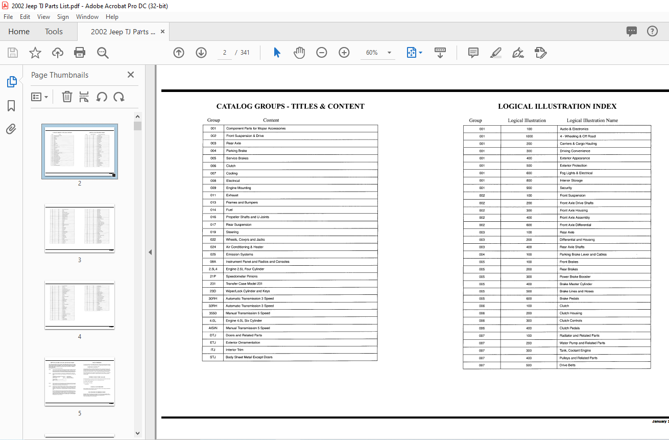Open the fit page options
The image size is (669, 440).
pos(414,53)
